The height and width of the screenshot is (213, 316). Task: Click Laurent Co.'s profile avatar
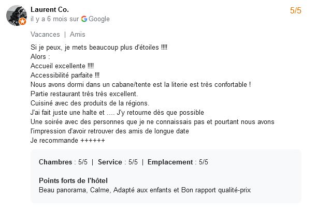point(17,16)
